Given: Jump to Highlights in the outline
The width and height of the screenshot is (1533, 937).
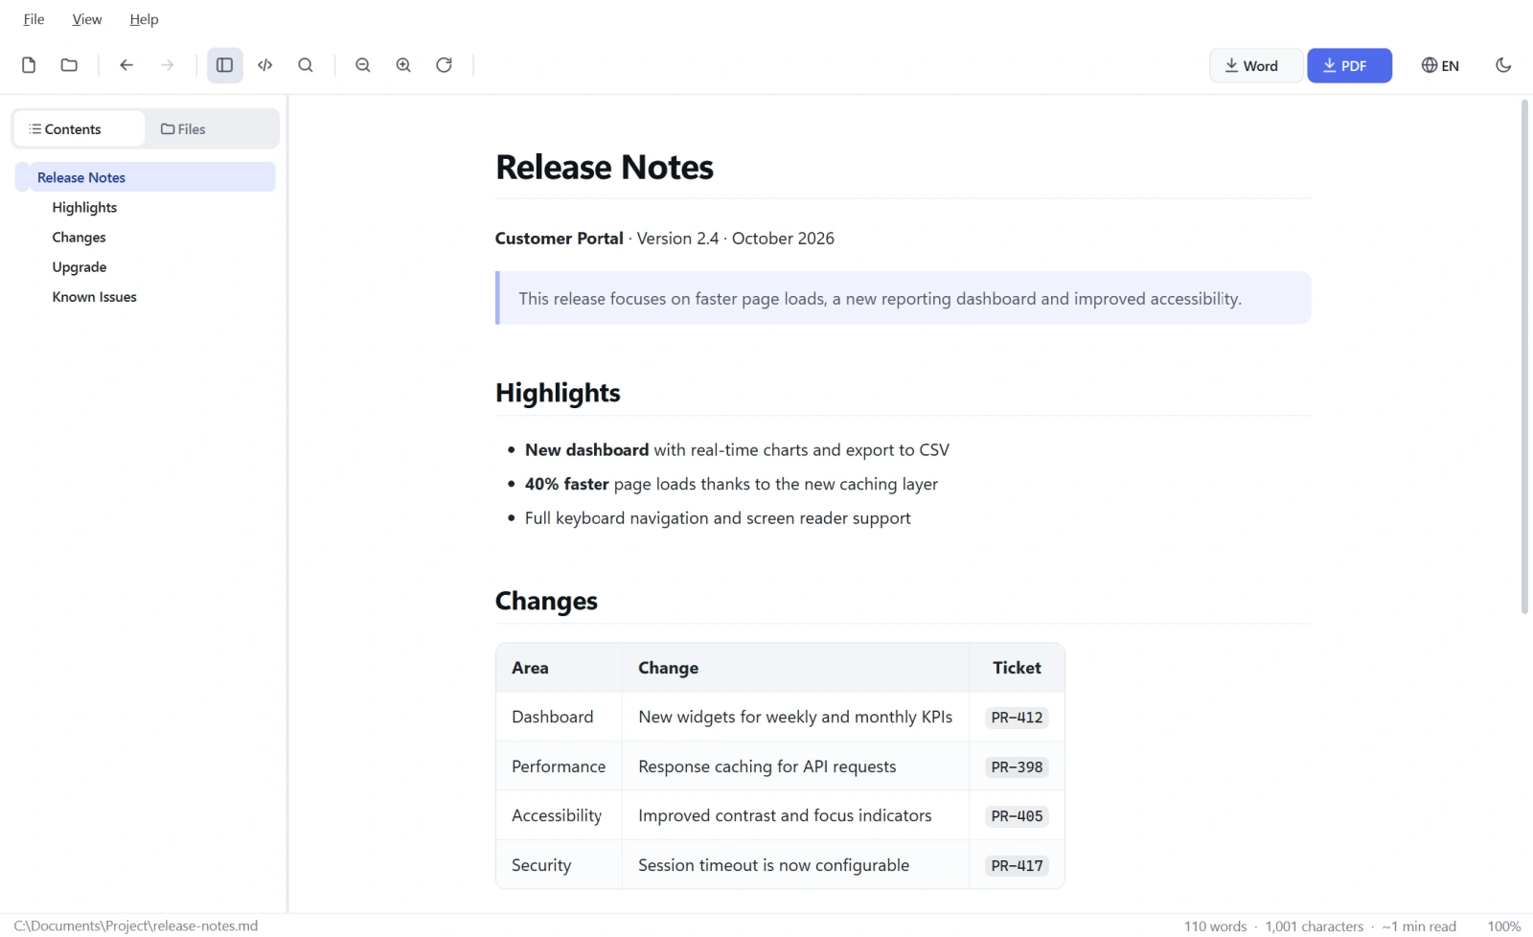Looking at the screenshot, I should 84,207.
